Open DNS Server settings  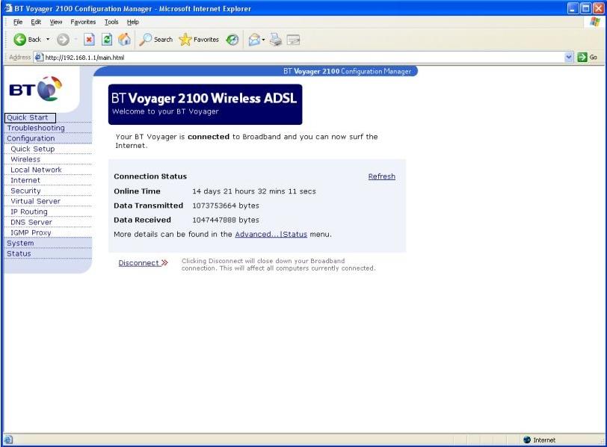coord(31,222)
